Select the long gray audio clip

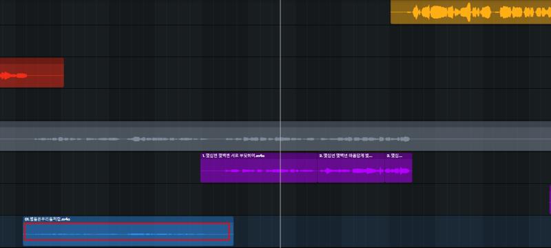275,136
